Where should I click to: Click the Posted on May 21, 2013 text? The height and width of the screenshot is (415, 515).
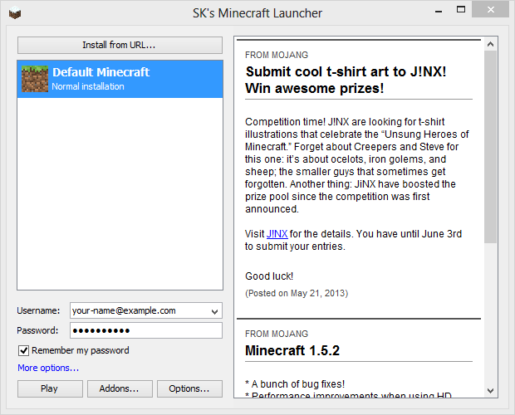[x=297, y=293]
